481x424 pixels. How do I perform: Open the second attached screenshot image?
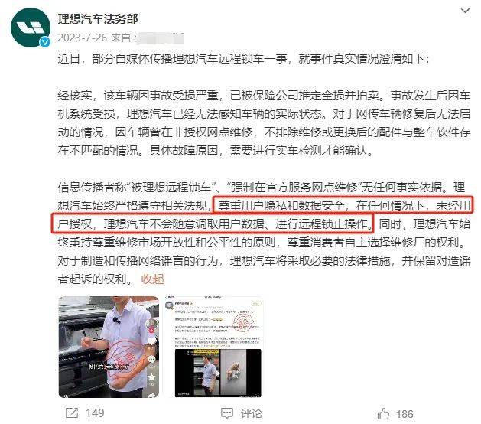click(214, 347)
